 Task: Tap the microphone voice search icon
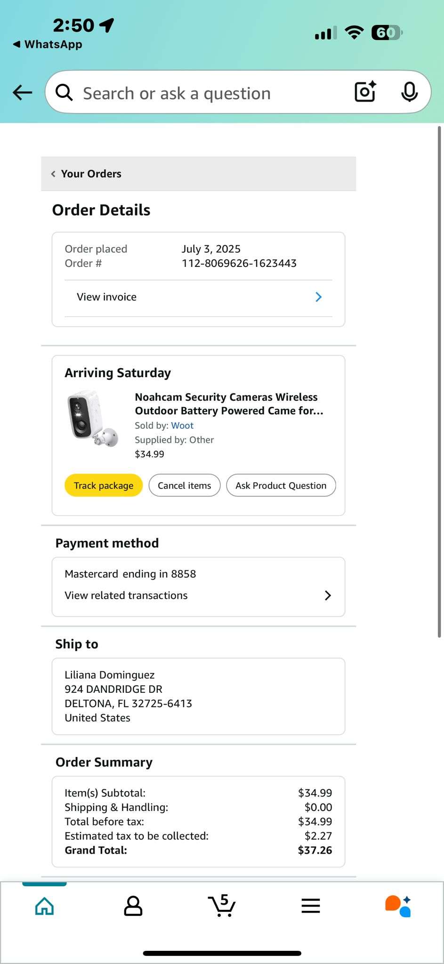(409, 92)
